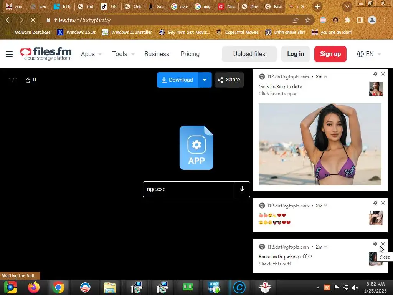This screenshot has width=393, height=295.
Task: Close the emoji hearts notification
Action: click(x=383, y=203)
